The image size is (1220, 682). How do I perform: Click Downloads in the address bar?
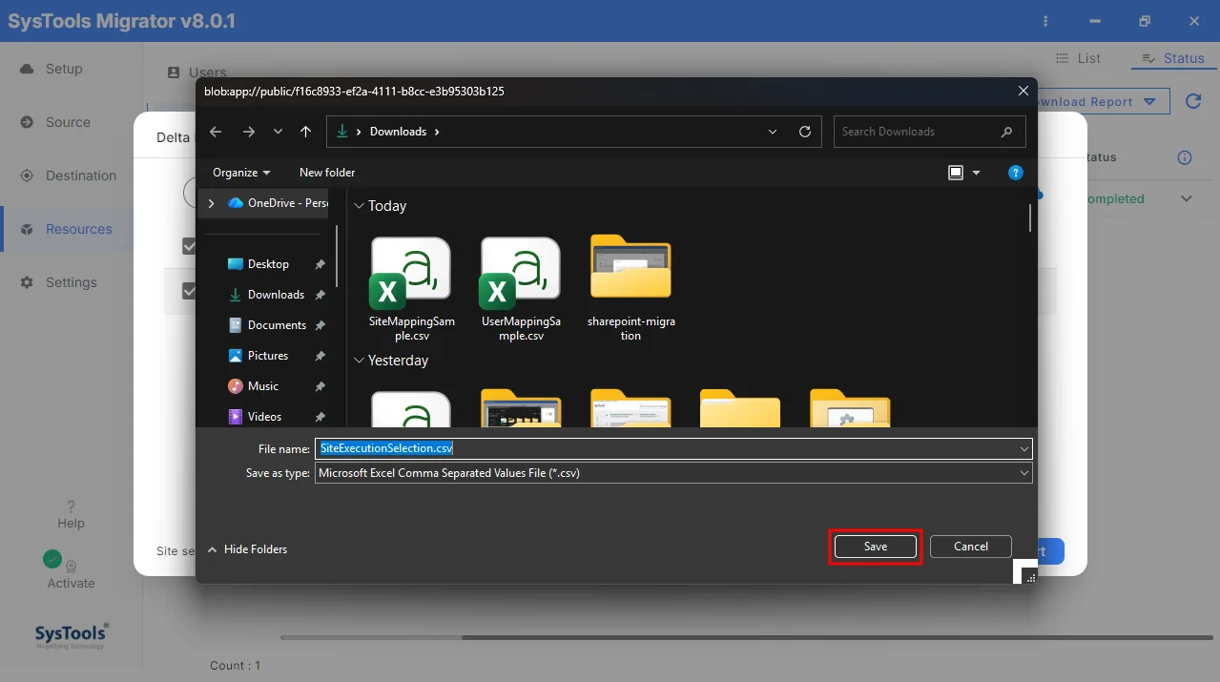[x=398, y=132]
